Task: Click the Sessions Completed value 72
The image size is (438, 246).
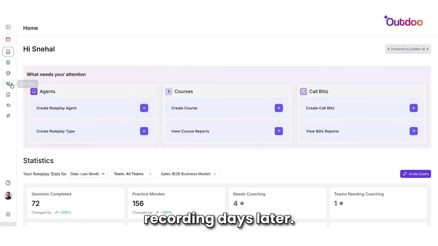Action: click(36, 204)
